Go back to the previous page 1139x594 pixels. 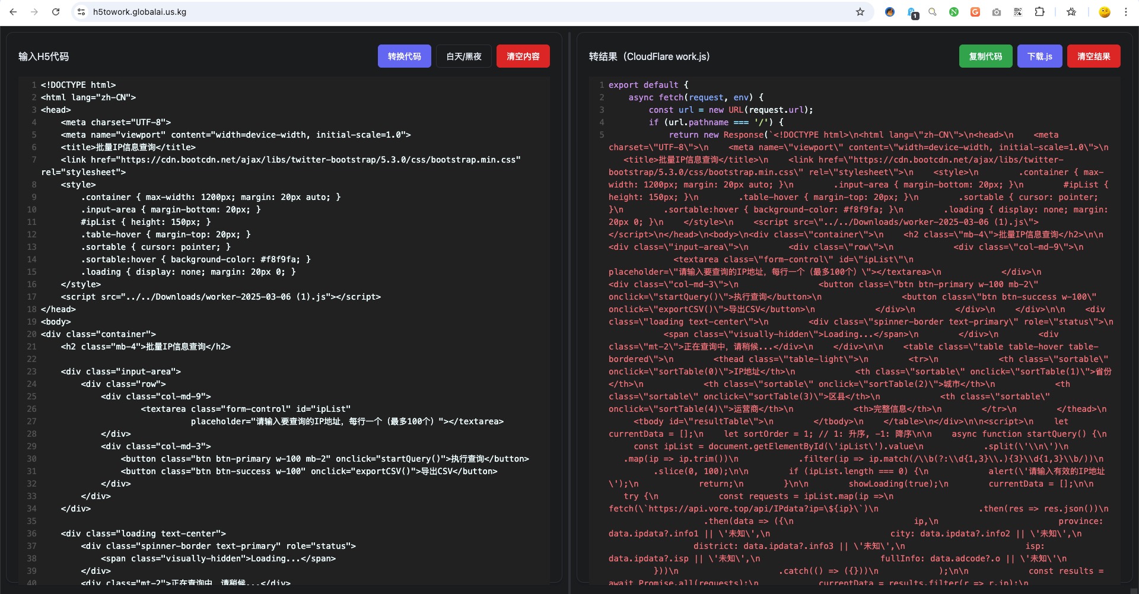pyautogui.click(x=13, y=12)
